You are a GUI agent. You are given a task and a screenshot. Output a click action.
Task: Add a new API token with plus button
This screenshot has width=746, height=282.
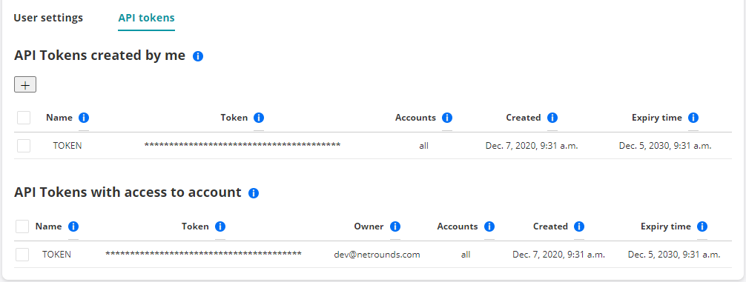click(x=25, y=85)
